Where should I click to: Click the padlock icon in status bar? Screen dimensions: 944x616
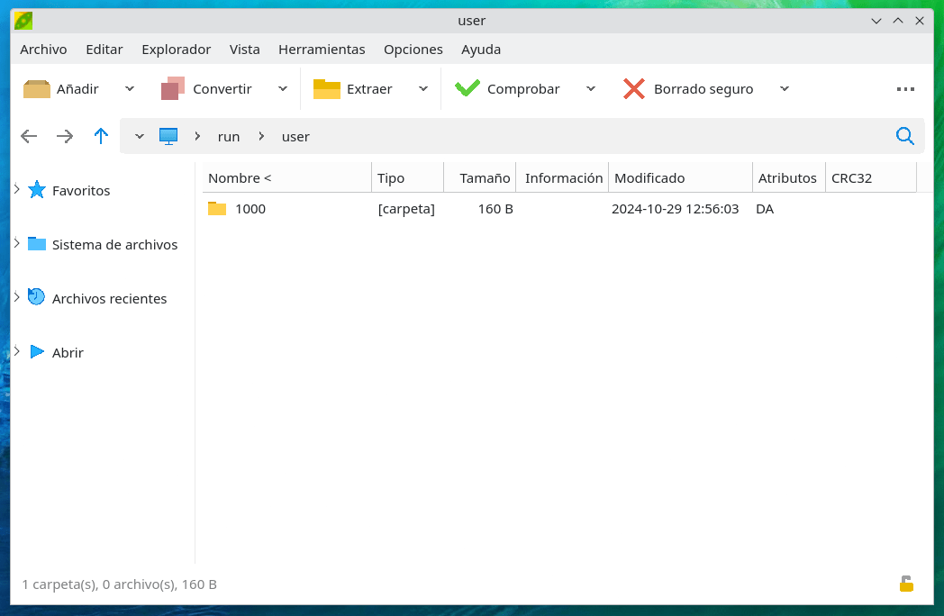tap(906, 584)
